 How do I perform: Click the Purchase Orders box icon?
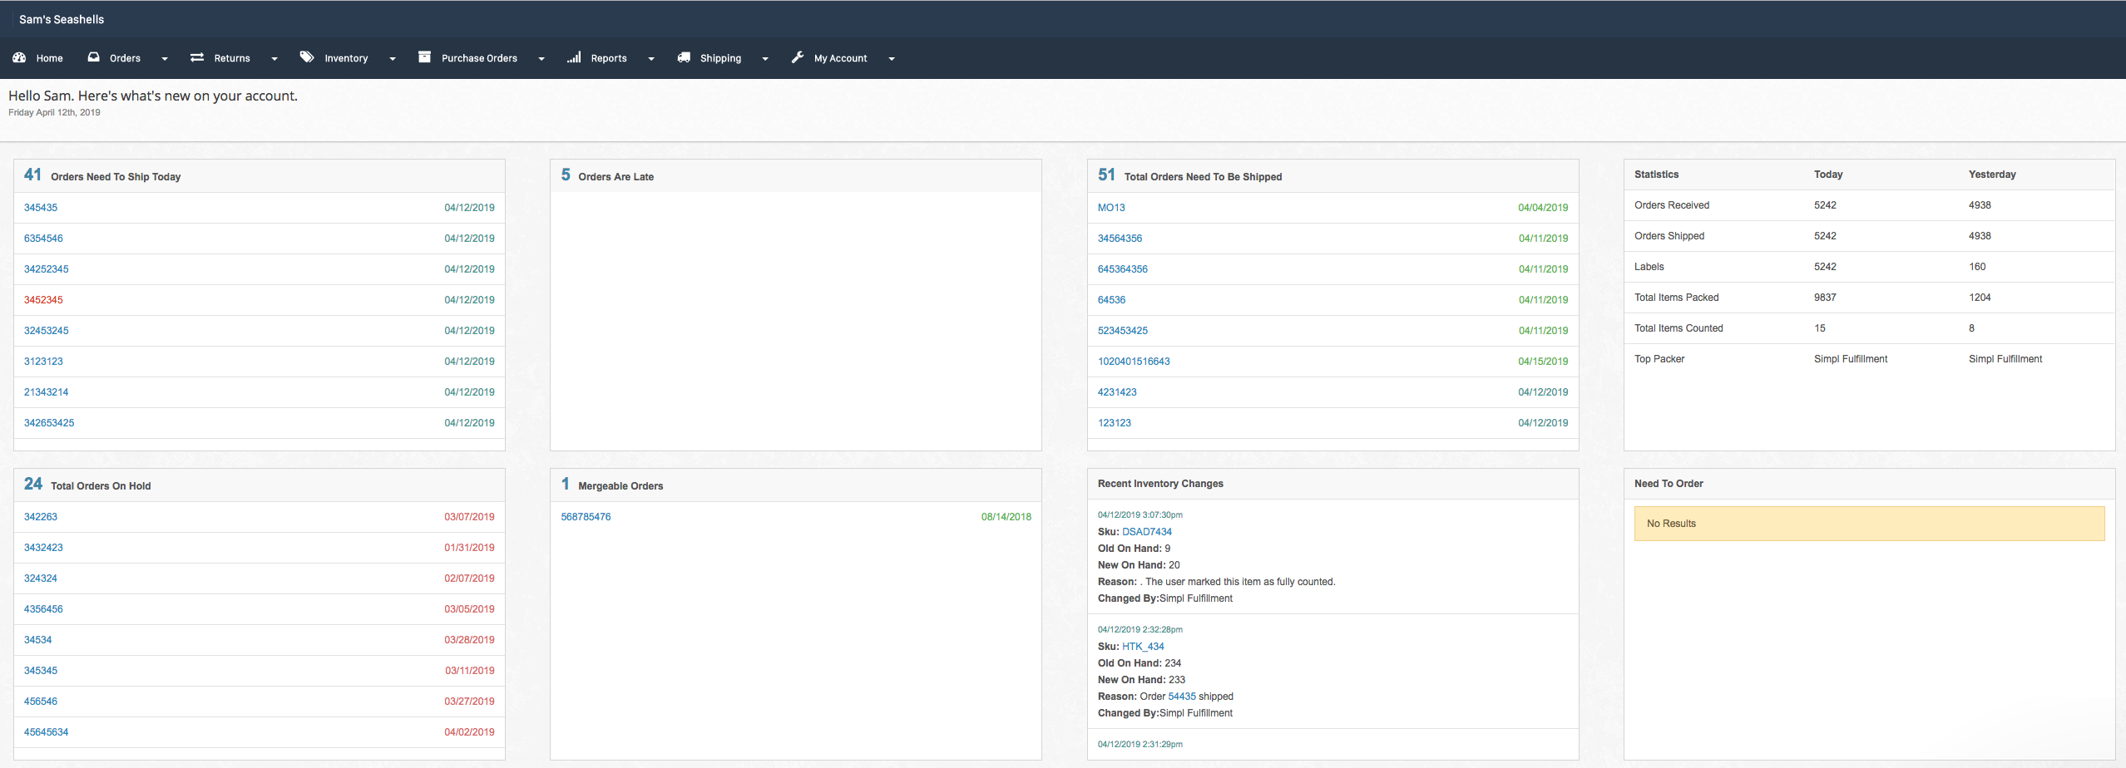coord(424,57)
